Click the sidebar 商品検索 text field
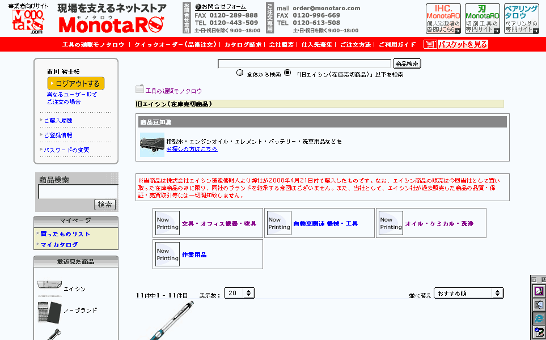The width and height of the screenshot is (546, 340). [78, 192]
